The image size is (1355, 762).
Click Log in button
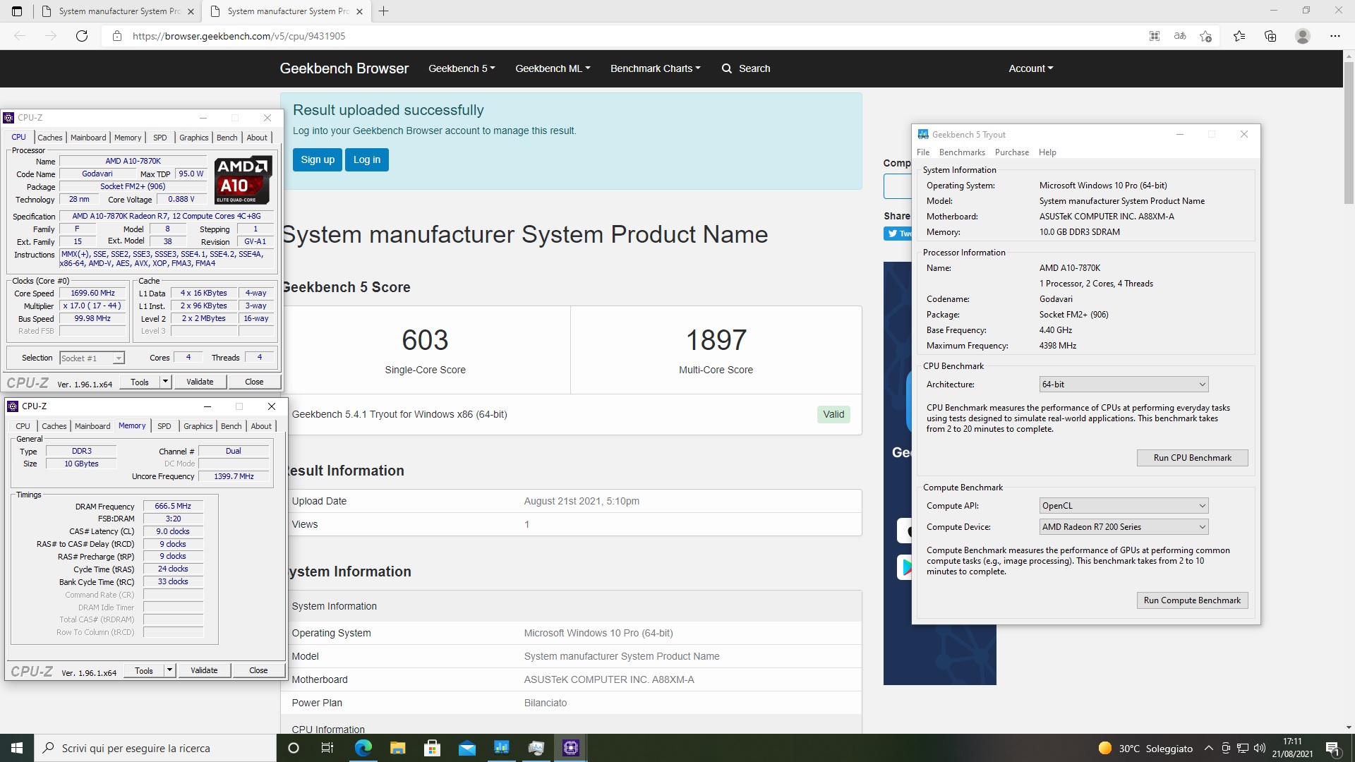pos(367,159)
